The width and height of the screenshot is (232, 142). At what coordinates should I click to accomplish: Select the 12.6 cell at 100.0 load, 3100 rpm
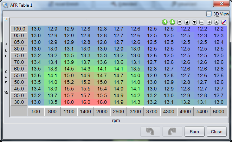click(135, 29)
